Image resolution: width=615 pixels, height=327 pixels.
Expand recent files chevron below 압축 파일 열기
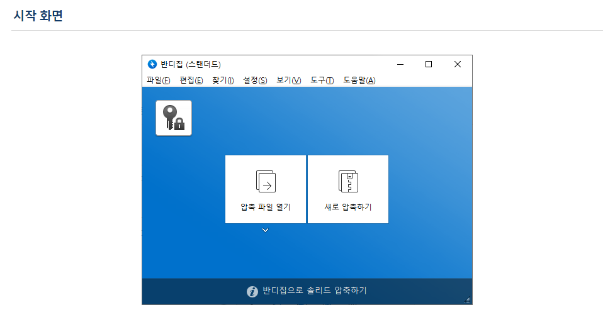(266, 230)
